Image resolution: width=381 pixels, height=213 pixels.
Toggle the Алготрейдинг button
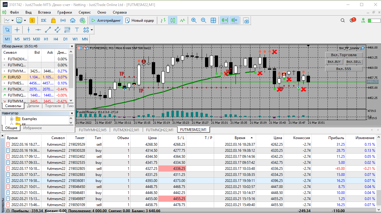pos(106,21)
